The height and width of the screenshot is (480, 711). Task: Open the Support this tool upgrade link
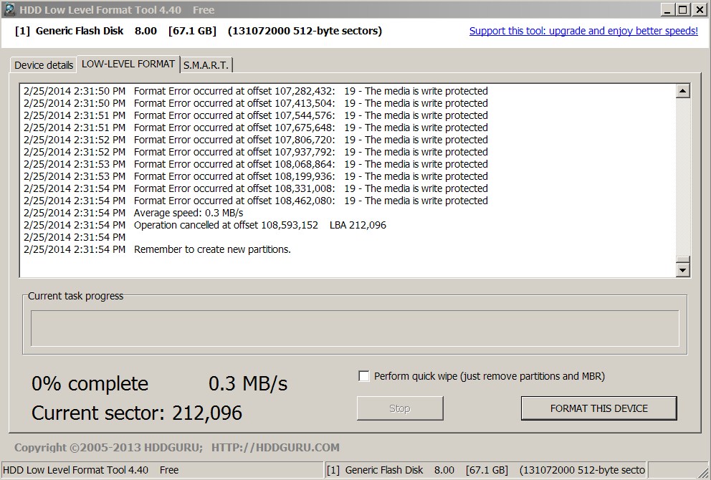[583, 31]
